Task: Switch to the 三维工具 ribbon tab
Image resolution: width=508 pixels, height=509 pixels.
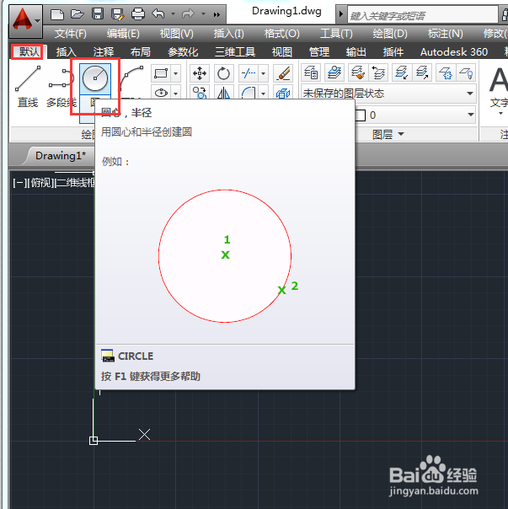Action: tap(235, 52)
